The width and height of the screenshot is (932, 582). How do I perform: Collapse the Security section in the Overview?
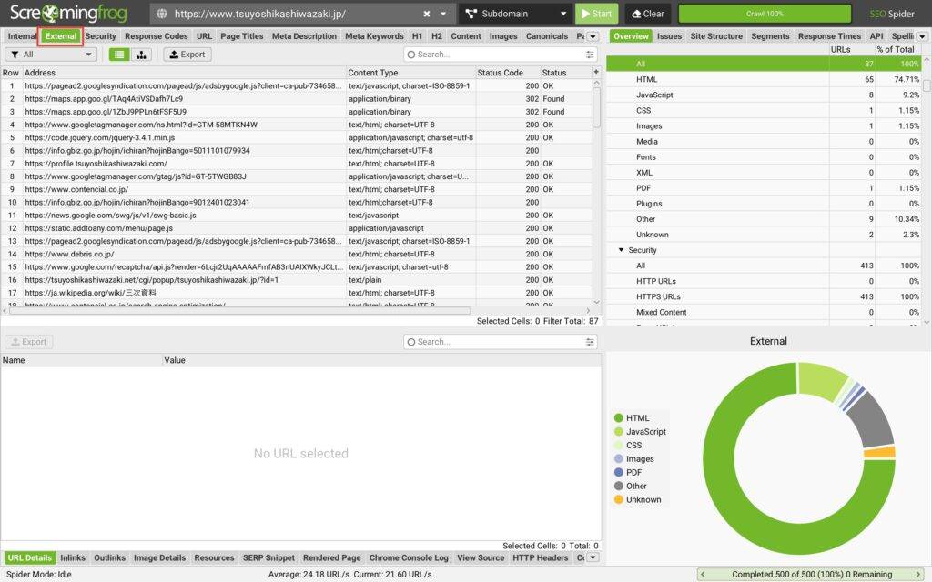(622, 250)
